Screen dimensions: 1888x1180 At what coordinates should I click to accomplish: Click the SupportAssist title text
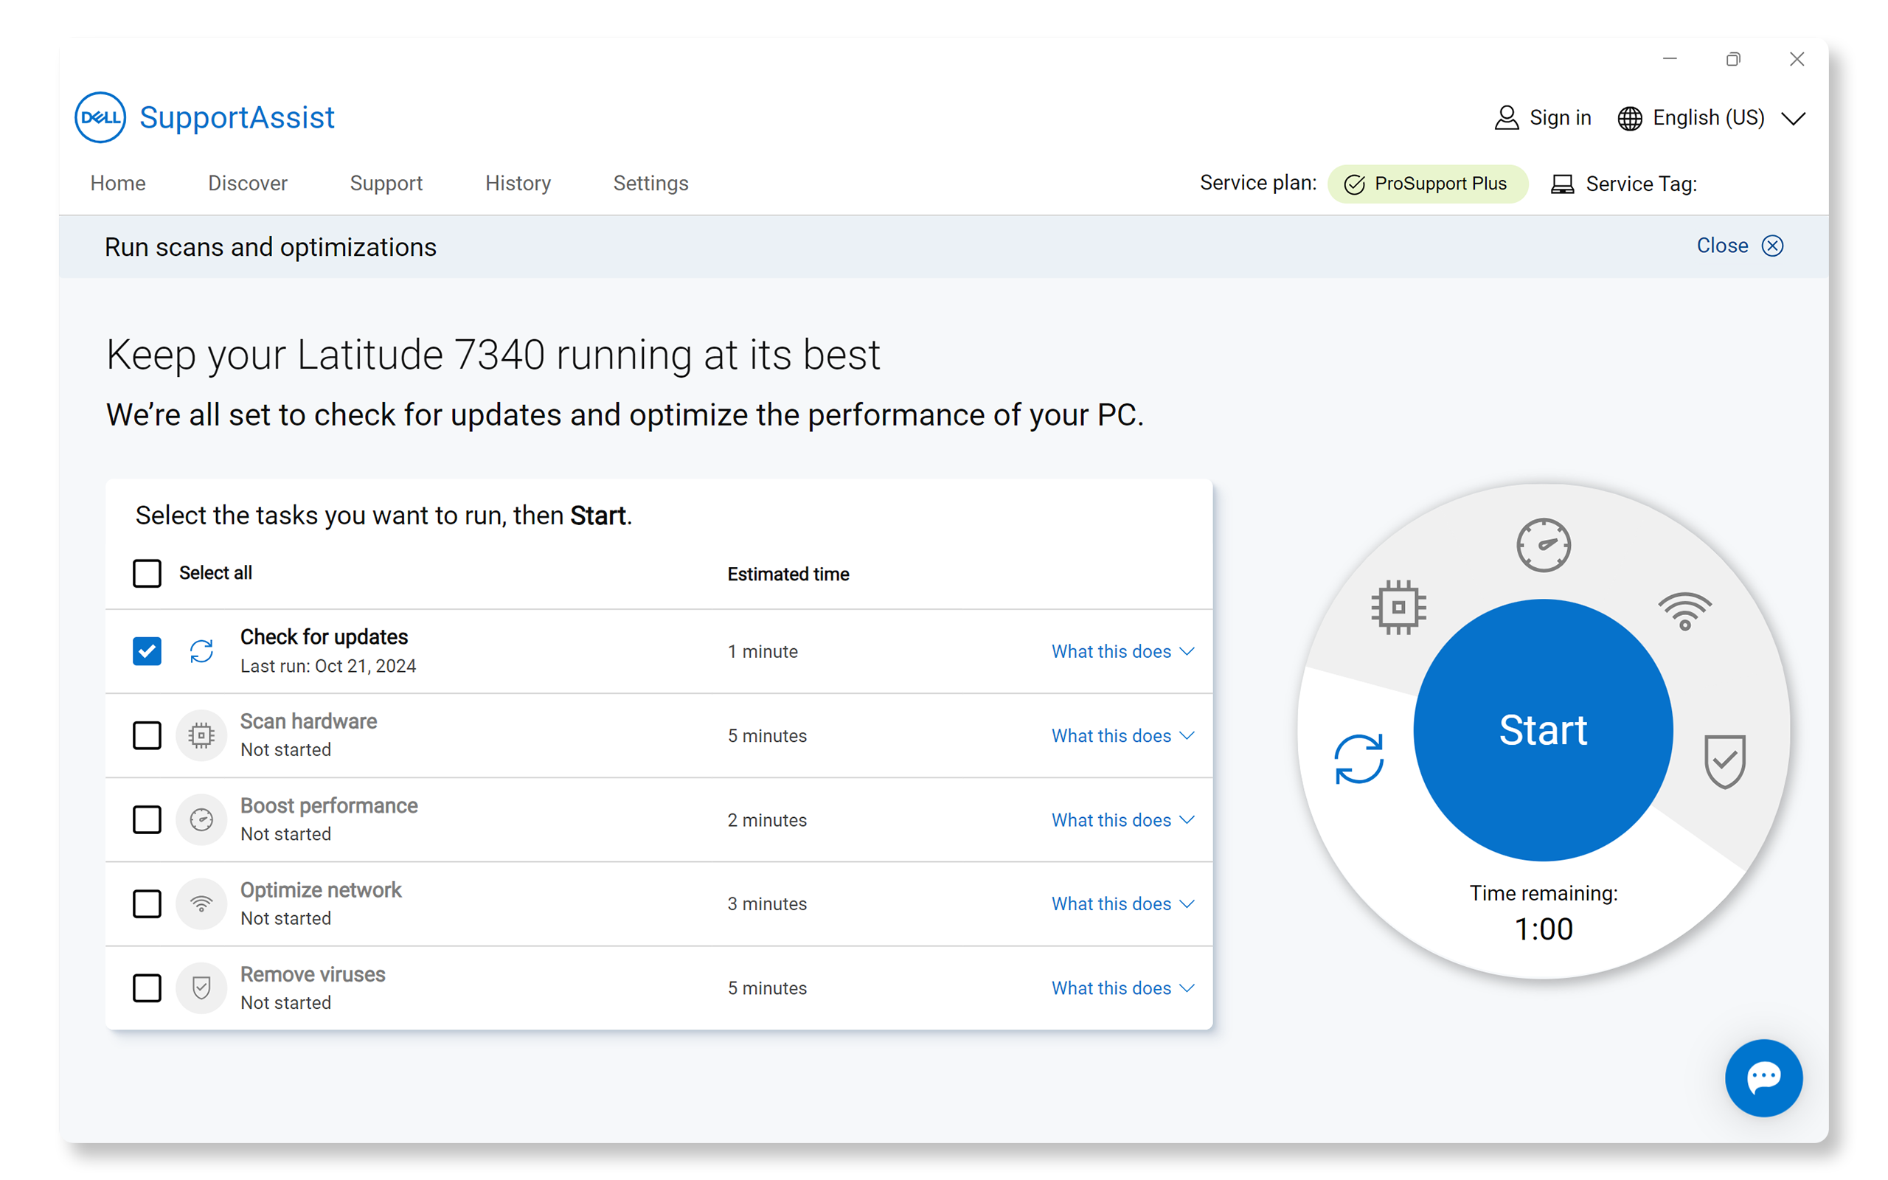click(237, 118)
